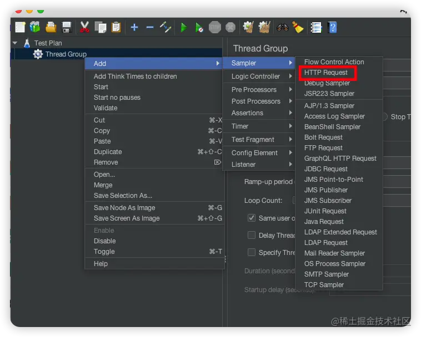Click the Clear results icon
The width and height of the screenshot is (421, 337).
tap(248, 27)
